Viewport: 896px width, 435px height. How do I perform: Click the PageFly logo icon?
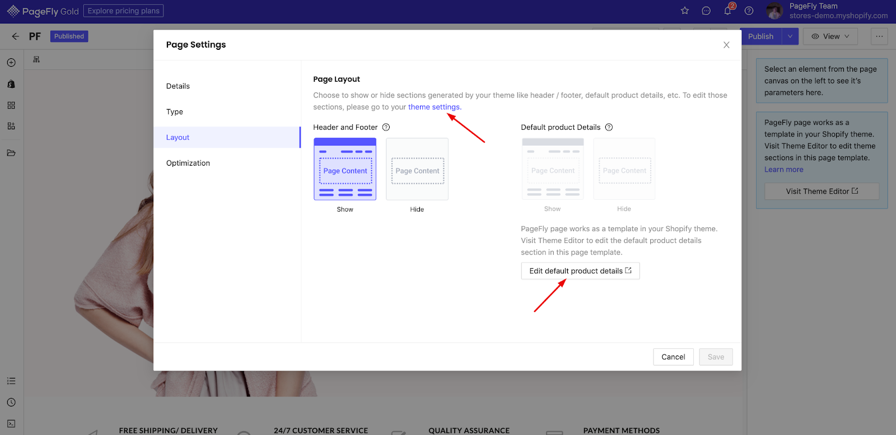pyautogui.click(x=13, y=11)
